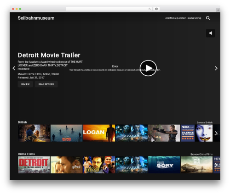230x194 pixels.
Task: Select Kong thumbnail in British row
Action: [x=67, y=133]
